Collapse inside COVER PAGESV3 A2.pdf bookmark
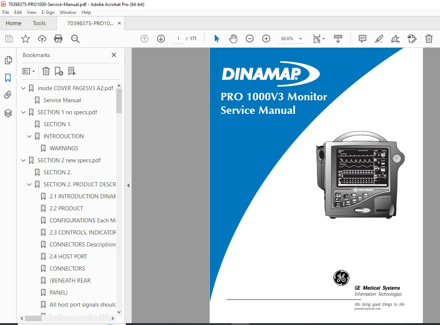Screen dimensions: 440x325 pos(23,88)
